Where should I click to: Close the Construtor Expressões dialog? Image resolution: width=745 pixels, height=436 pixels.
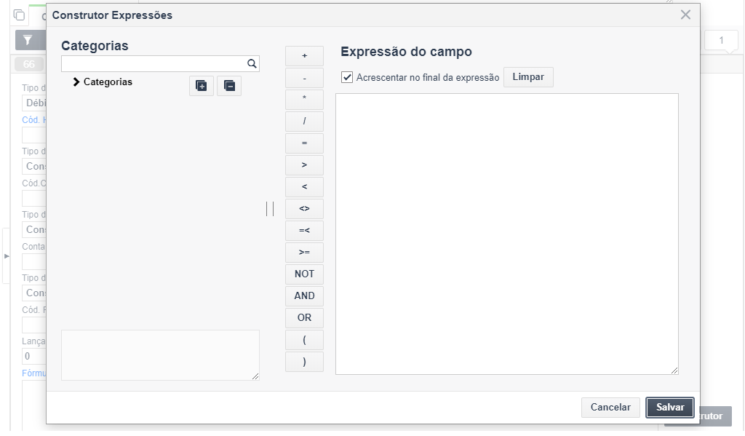click(685, 15)
